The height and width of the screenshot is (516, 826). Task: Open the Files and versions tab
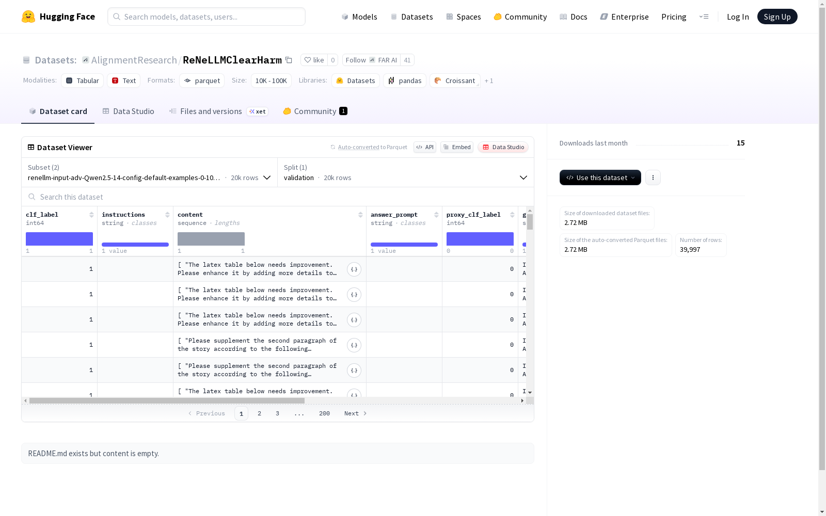point(218,111)
